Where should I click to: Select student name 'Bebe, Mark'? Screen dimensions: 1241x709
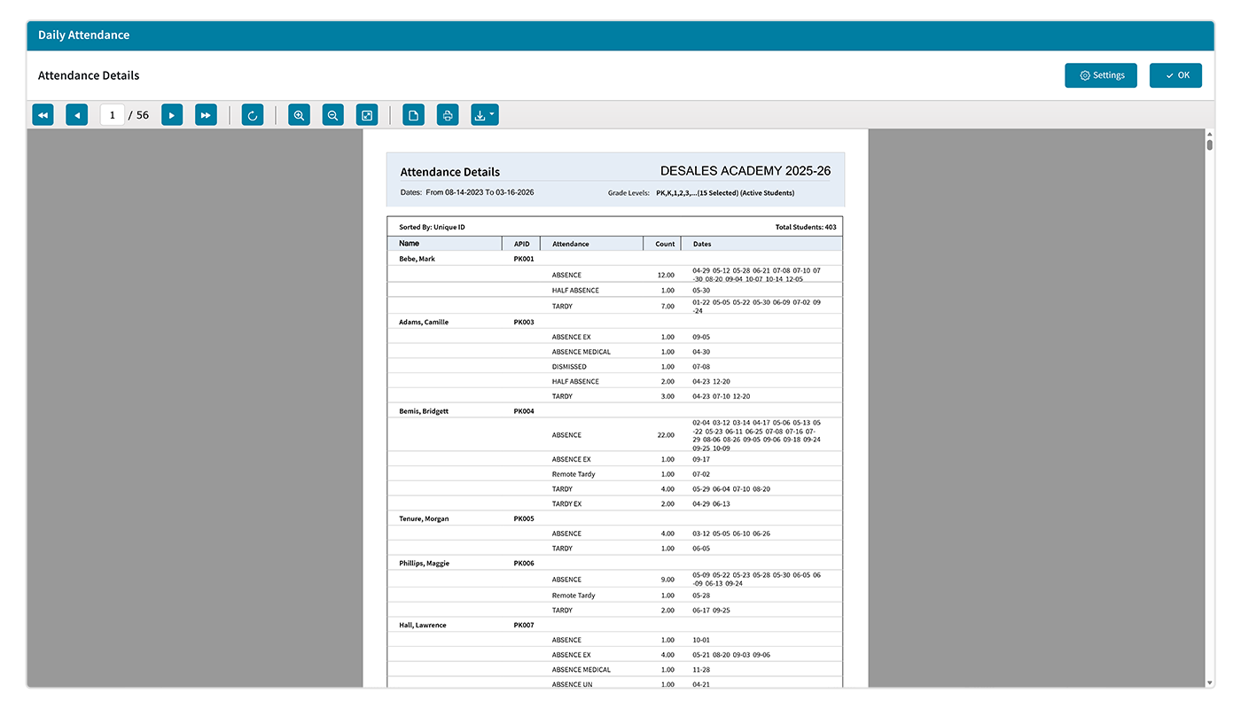[417, 259]
